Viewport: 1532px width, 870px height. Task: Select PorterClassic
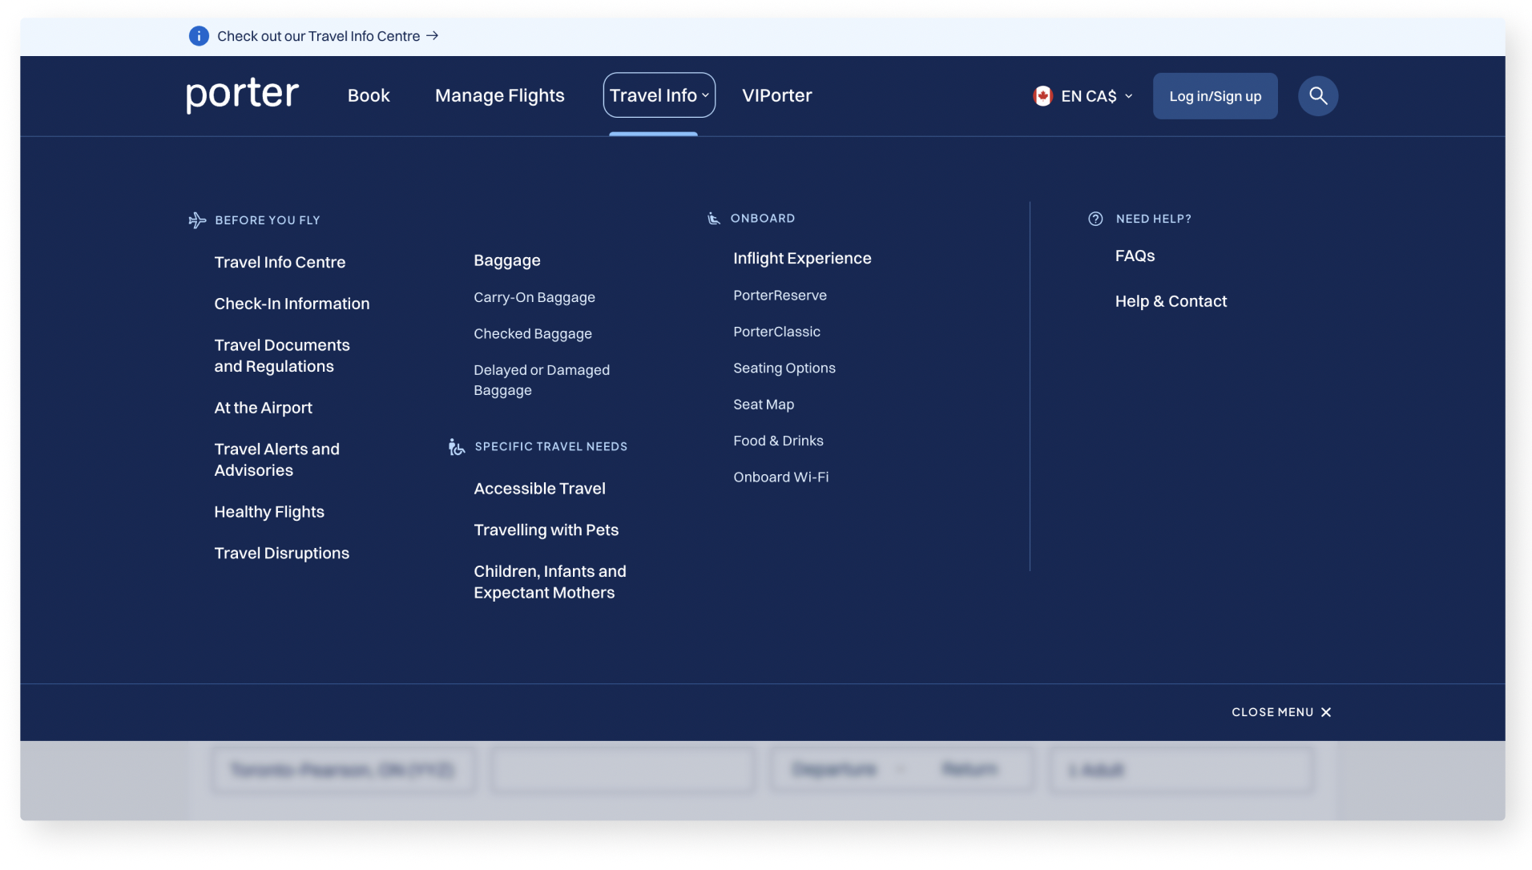coord(776,331)
